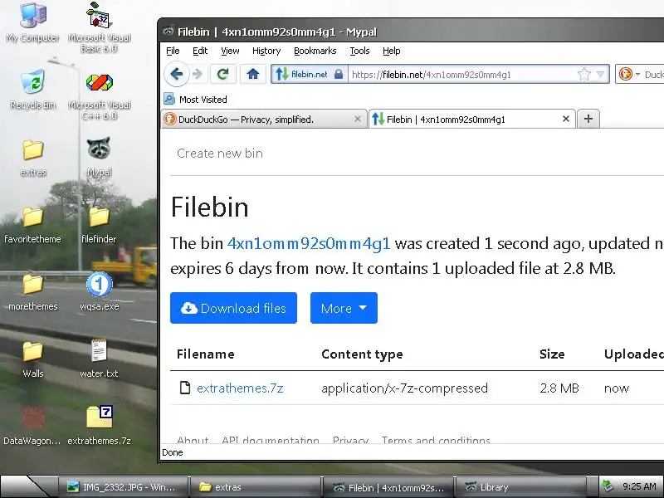Image resolution: width=664 pixels, height=498 pixels.
Task: Open search engine selector dropdown arrow
Action: [637, 74]
